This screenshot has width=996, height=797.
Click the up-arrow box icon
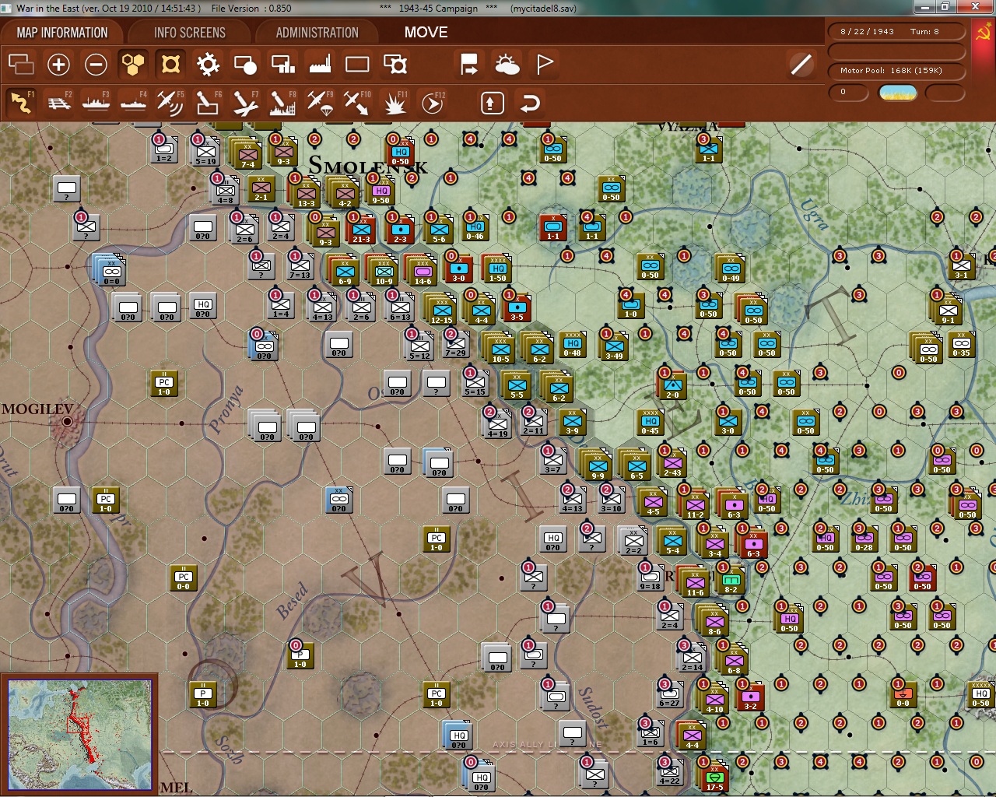pos(493,103)
